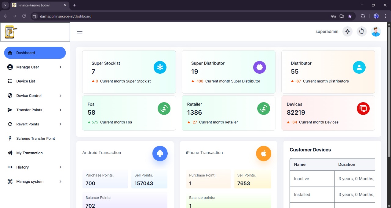Open My Transaction menu item
Screen dimensions: 391x208
pos(35,153)
